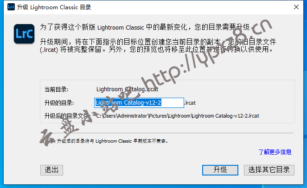The image size is (307, 188).
Task: Click the large Lightroom Classic Lrc logo
Action: coord(24,34)
